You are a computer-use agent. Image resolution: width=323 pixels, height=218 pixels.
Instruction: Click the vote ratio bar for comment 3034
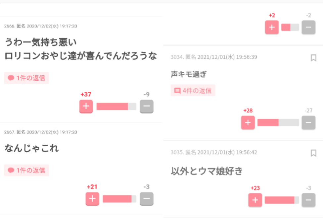click(x=278, y=123)
